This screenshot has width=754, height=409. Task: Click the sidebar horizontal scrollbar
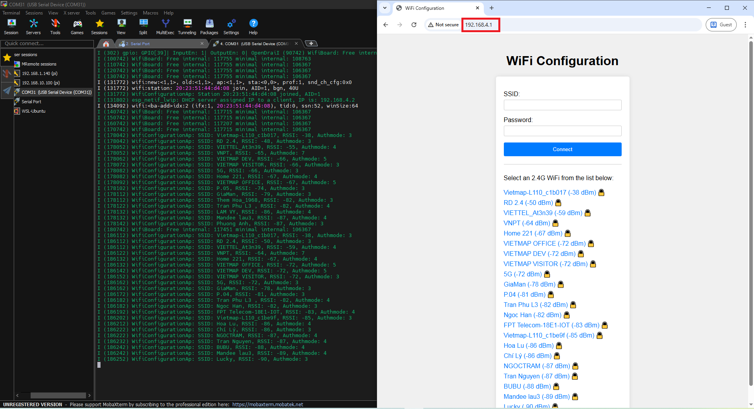58,395
